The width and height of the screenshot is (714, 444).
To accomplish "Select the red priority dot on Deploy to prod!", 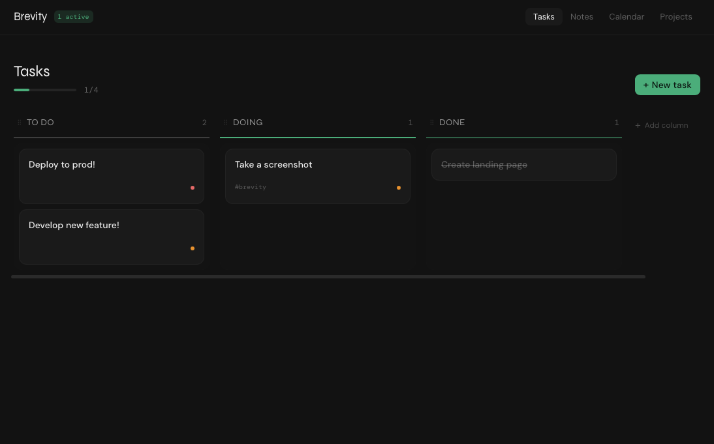I will pos(193,188).
